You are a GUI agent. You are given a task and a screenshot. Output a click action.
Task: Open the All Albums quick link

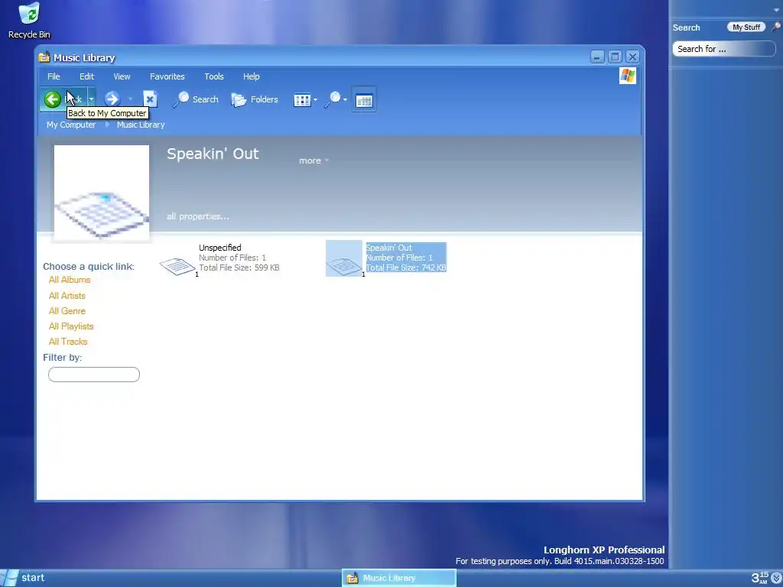pos(70,280)
